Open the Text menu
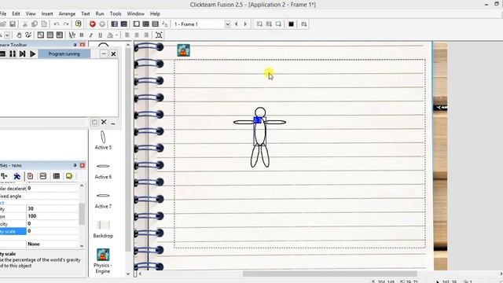This screenshot has width=503, height=283. tap(86, 14)
